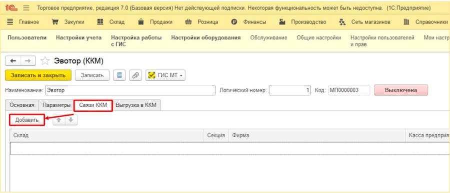Click the network icon for Сеть магазинов
The height and width of the screenshot is (193, 450).
pos(342,22)
